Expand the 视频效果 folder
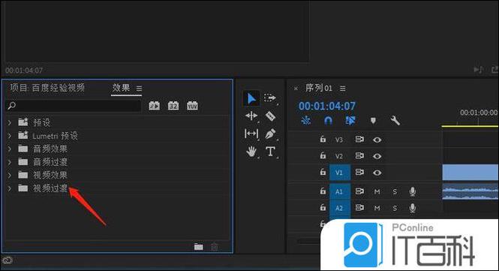 [10, 175]
